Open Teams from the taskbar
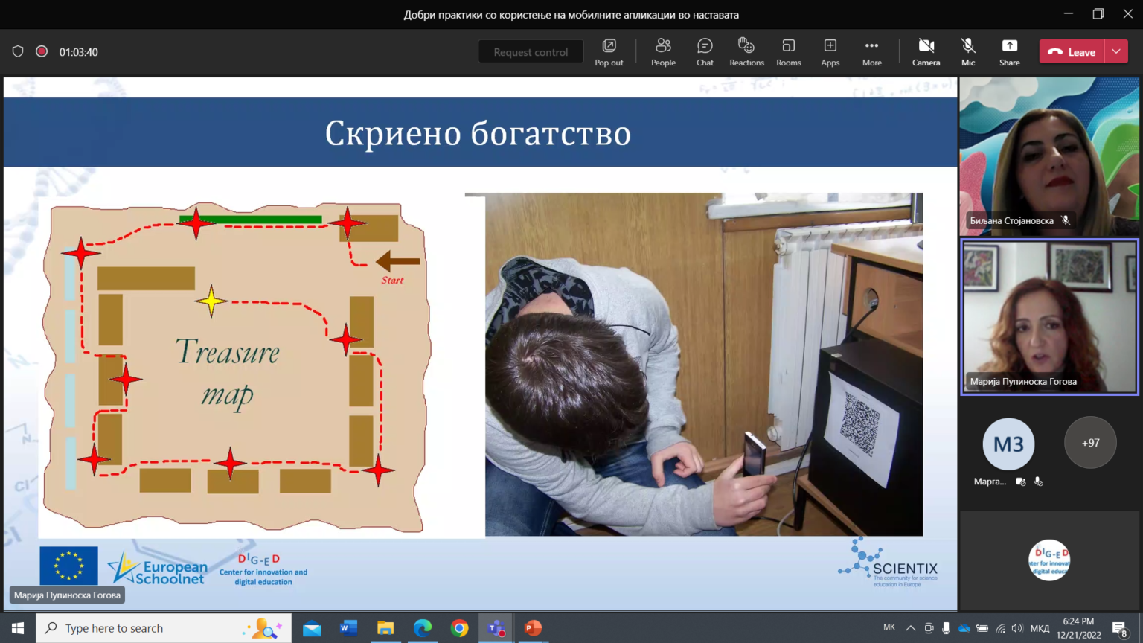 coord(495,627)
